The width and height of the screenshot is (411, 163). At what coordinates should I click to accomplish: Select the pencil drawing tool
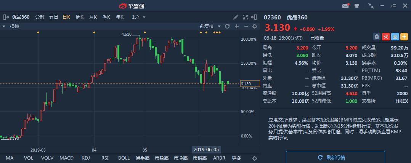(x=236, y=17)
